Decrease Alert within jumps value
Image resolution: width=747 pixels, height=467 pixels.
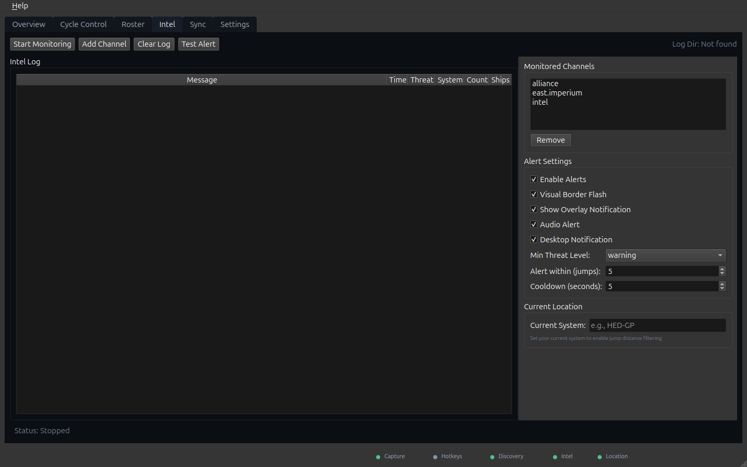(x=722, y=273)
